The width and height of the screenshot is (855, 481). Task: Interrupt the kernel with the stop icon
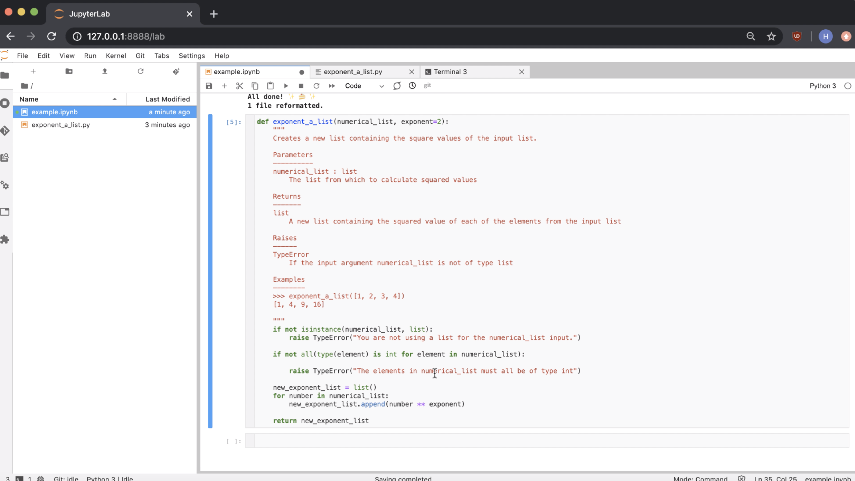(301, 86)
